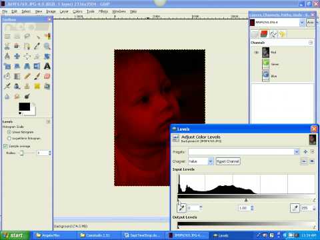Screen dimensions: 320x240
Task: Adjust low input level stepper
Action: (x=201, y=208)
